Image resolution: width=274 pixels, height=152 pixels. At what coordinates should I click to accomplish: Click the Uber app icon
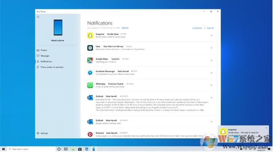point(90,48)
